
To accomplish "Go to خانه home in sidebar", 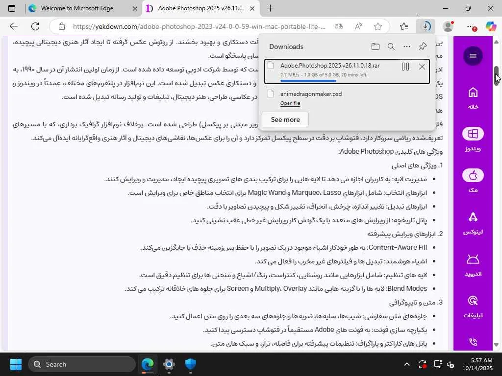I will pyautogui.click(x=473, y=98).
